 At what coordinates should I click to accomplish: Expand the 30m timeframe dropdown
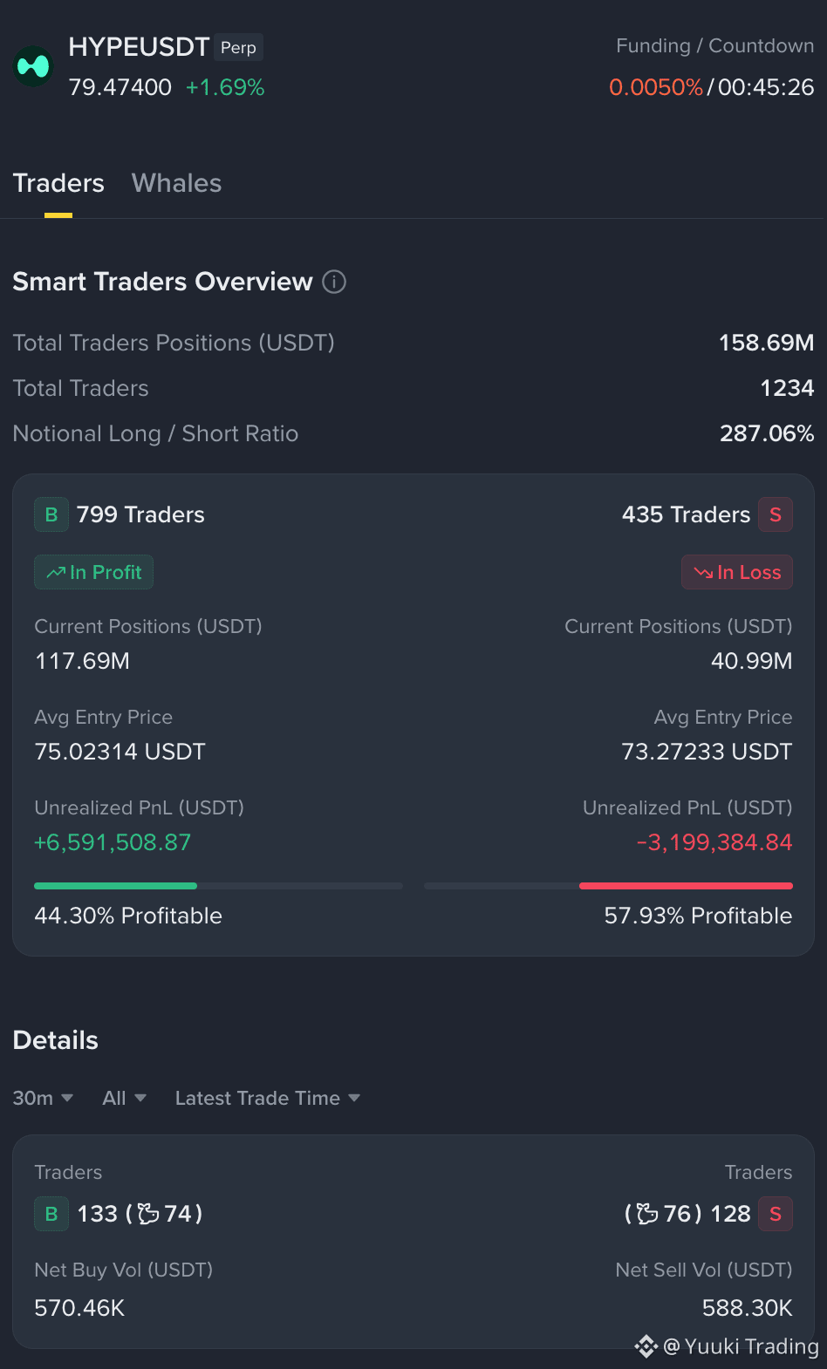[43, 1098]
